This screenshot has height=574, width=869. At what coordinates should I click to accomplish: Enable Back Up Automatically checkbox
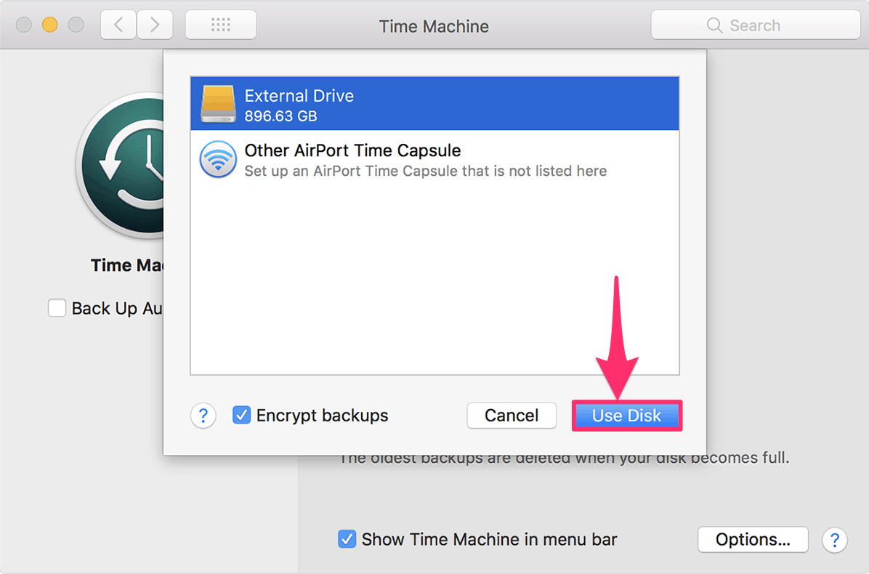tap(57, 308)
